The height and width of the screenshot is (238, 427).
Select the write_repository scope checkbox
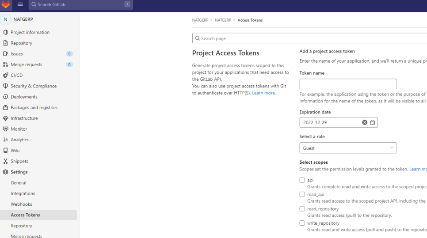click(x=302, y=223)
